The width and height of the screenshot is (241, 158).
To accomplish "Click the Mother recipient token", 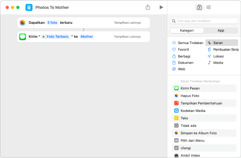I will [x=87, y=37].
